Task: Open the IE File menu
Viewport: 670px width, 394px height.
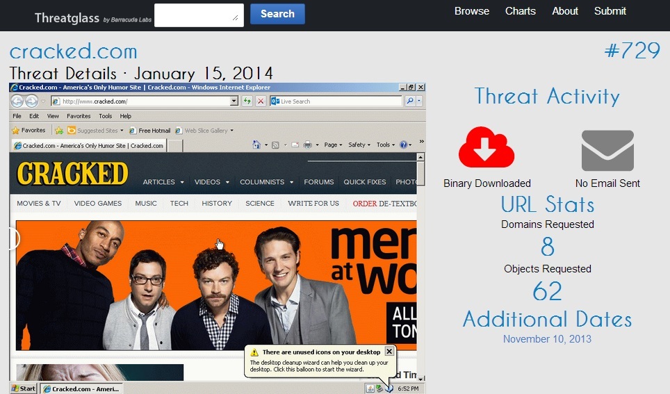Action: pos(17,116)
